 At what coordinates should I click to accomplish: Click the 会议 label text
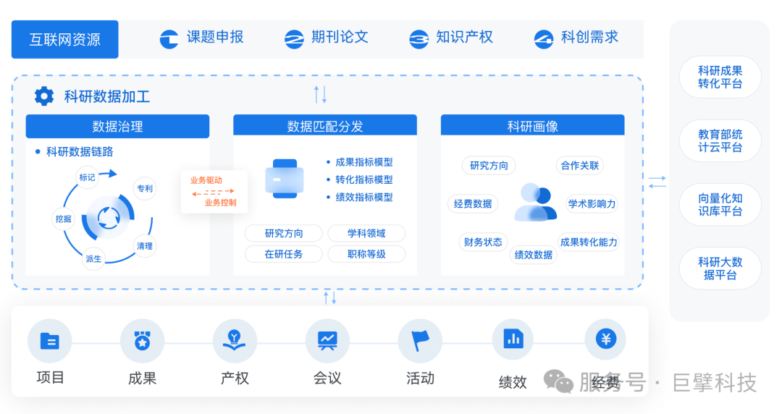pyautogui.click(x=327, y=379)
